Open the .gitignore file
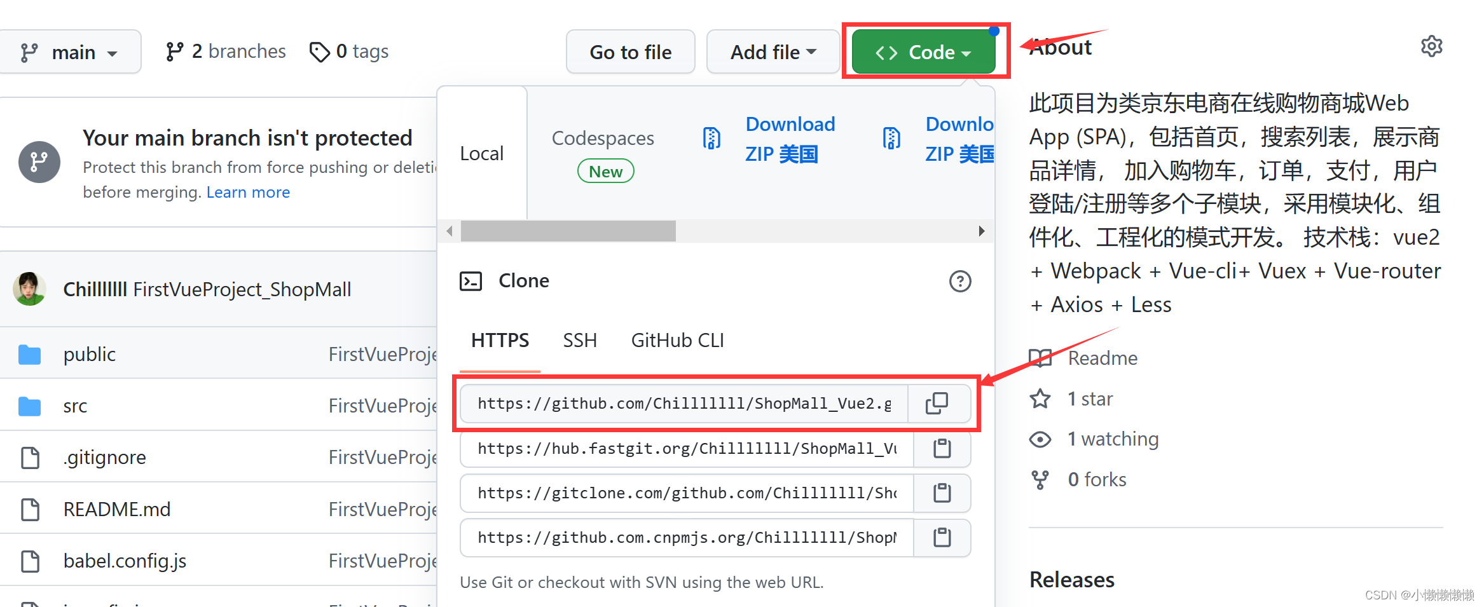The height and width of the screenshot is (607, 1484). [105, 458]
